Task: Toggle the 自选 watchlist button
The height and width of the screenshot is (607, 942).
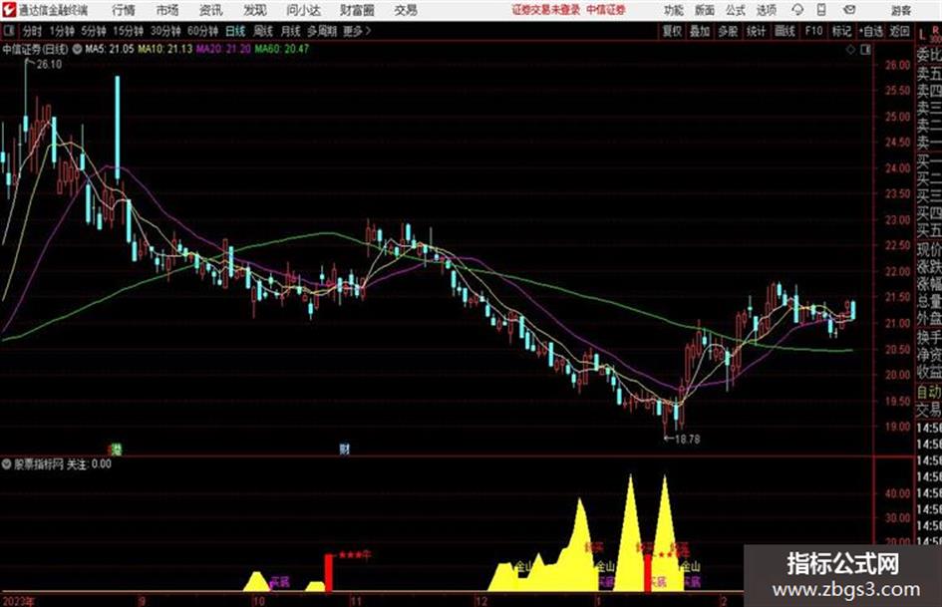Action: 871,31
